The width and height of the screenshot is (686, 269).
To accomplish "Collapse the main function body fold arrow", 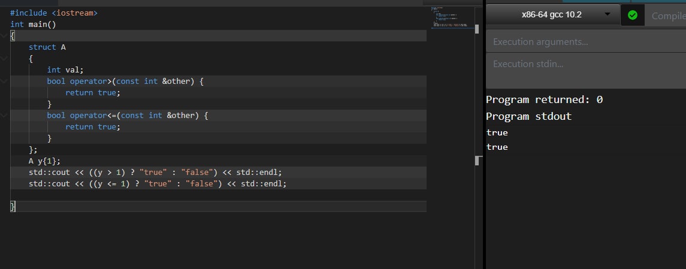I will [x=4, y=35].
